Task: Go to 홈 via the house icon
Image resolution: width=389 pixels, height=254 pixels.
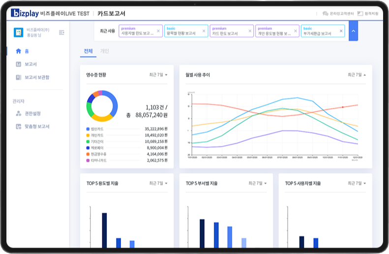Action: coord(18,51)
